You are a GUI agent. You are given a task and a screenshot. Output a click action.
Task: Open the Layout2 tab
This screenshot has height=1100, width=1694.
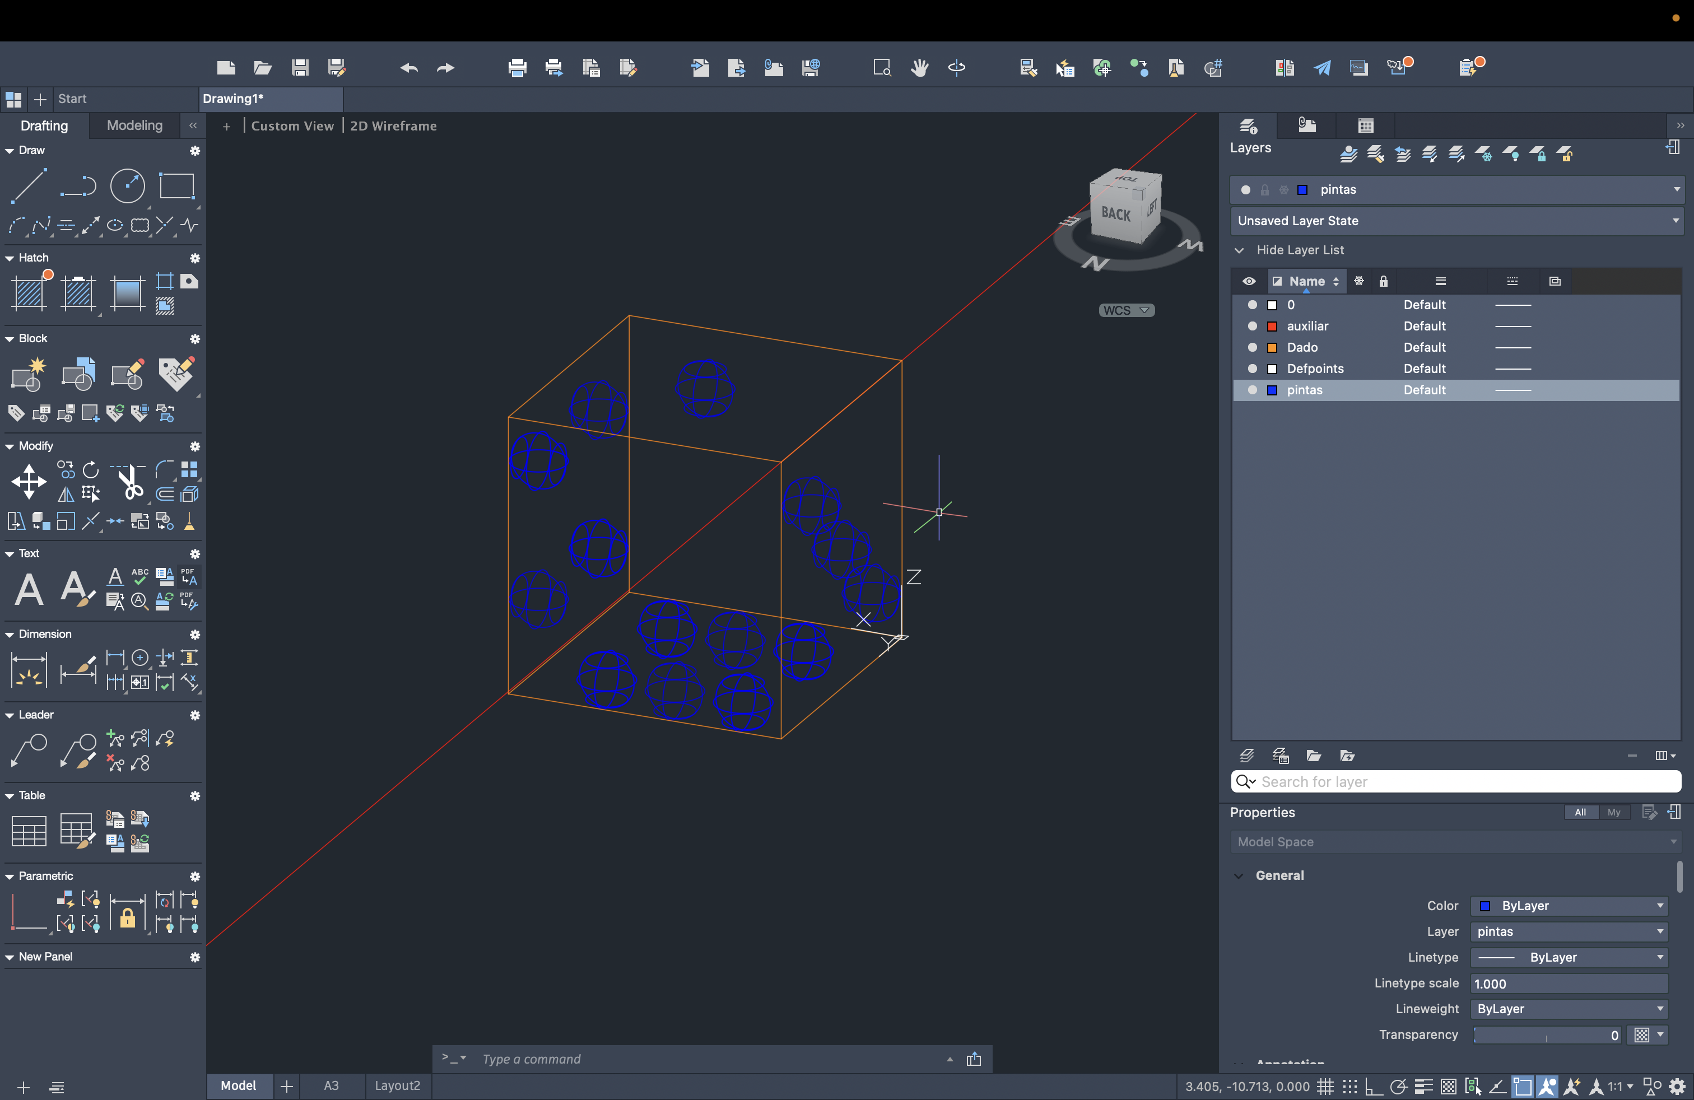point(397,1086)
